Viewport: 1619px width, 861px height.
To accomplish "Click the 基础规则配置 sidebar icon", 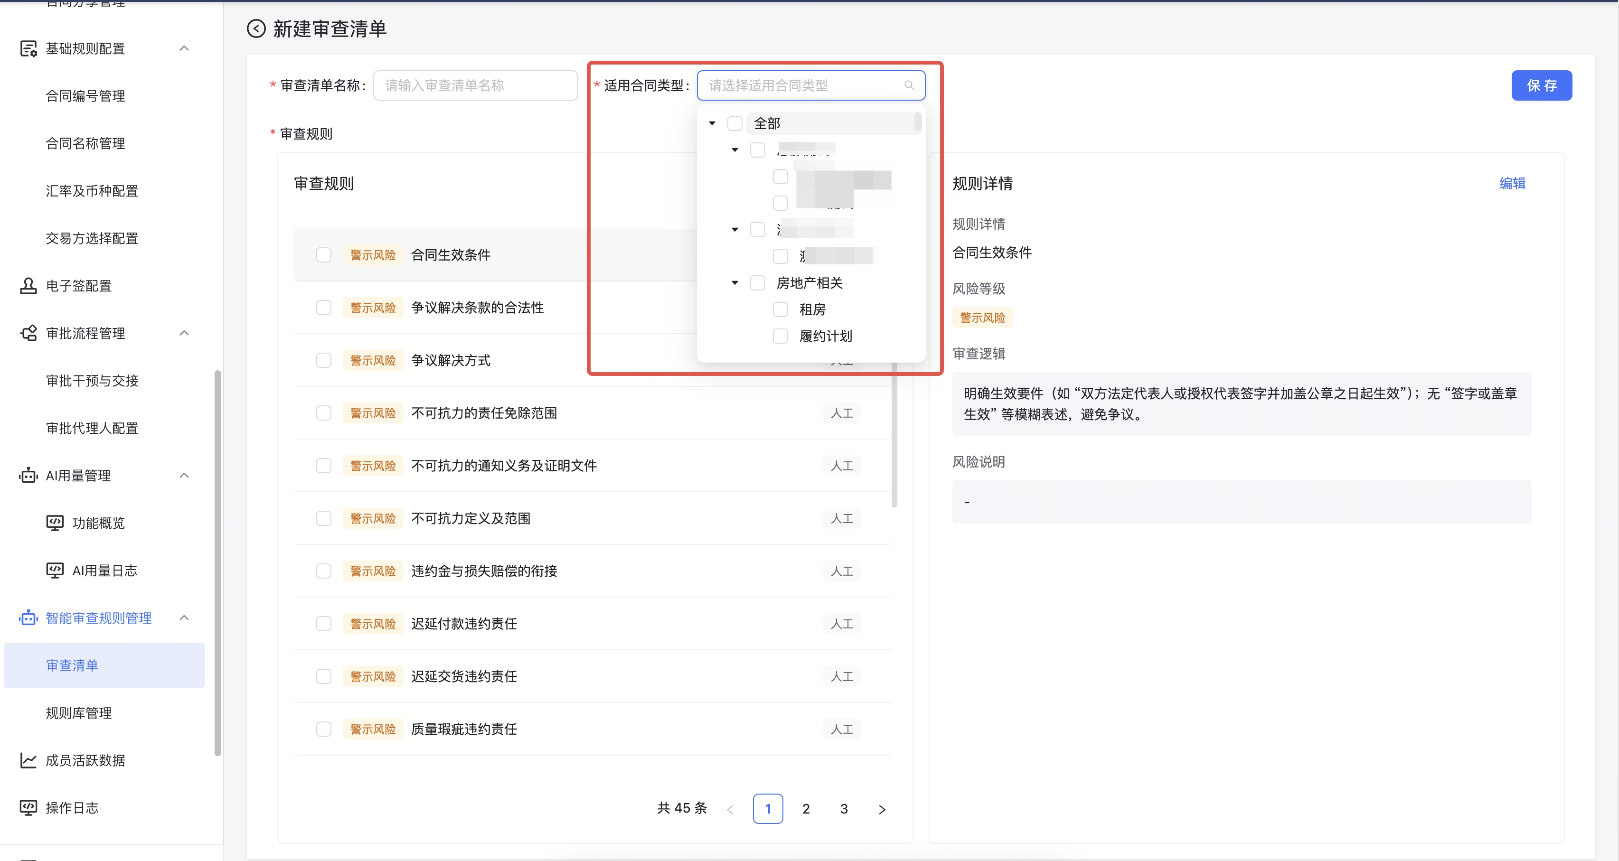I will pos(28,48).
